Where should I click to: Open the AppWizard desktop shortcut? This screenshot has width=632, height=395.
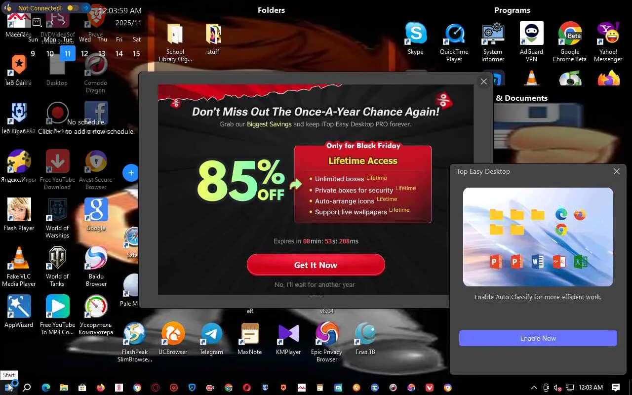(19, 312)
